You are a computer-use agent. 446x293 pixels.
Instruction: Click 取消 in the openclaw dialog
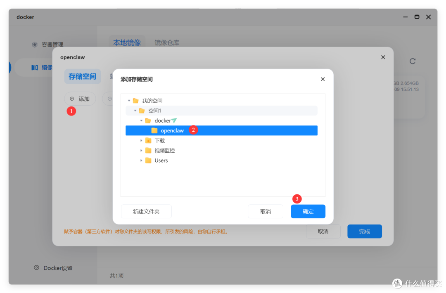323,232
